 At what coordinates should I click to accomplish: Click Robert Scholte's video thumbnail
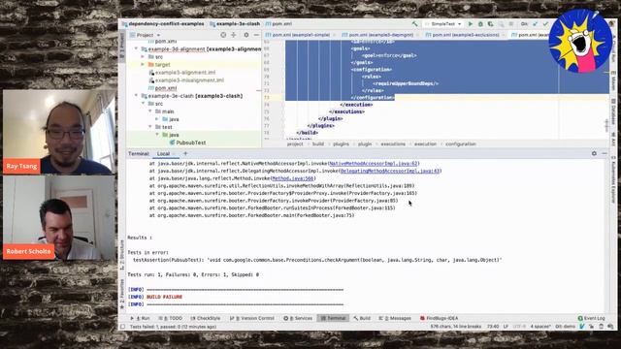tap(59, 217)
